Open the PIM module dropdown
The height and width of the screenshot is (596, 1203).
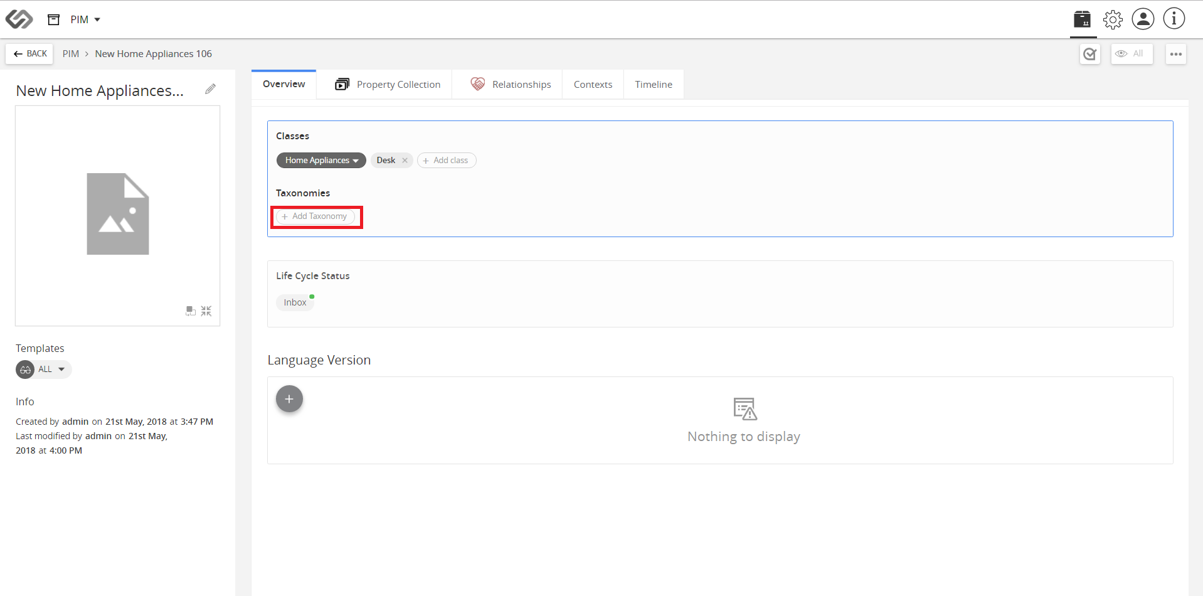85,19
